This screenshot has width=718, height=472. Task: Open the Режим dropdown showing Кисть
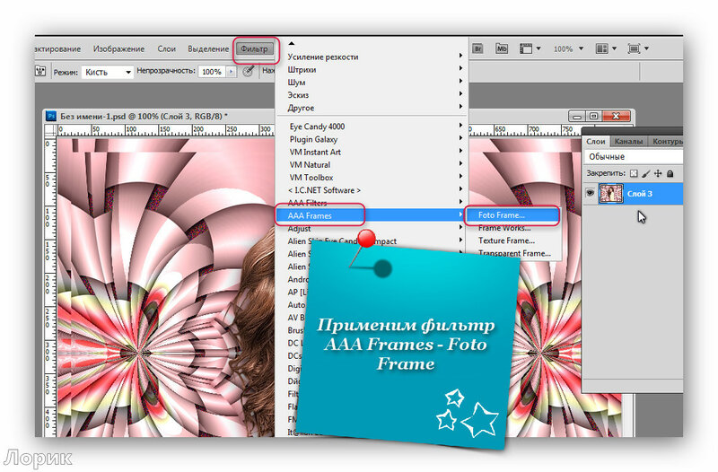(108, 72)
